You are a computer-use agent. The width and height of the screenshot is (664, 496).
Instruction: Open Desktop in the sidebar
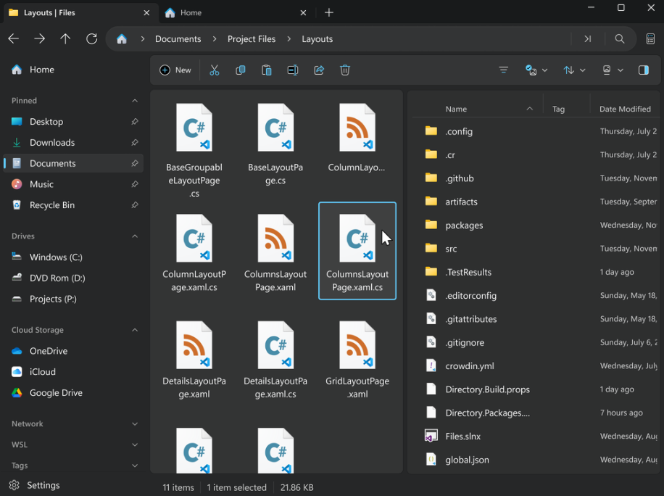coord(72,122)
